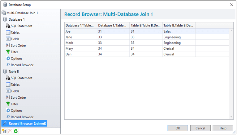Image resolution: width=237 pixels, height=135 pixels.
Task: Open Tables icon under Database 1
Action: [13, 32]
